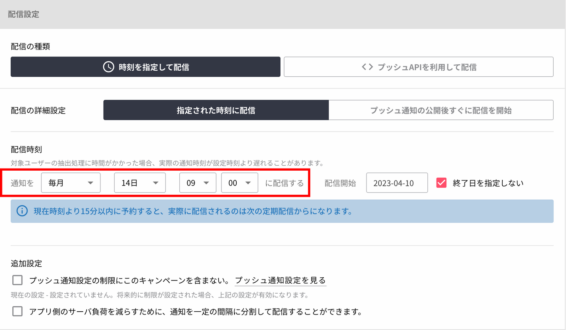Open the 09 hour dropdown

198,183
